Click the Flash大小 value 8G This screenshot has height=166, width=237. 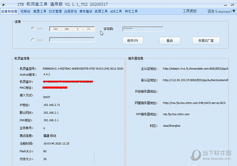pyautogui.click(x=45, y=151)
